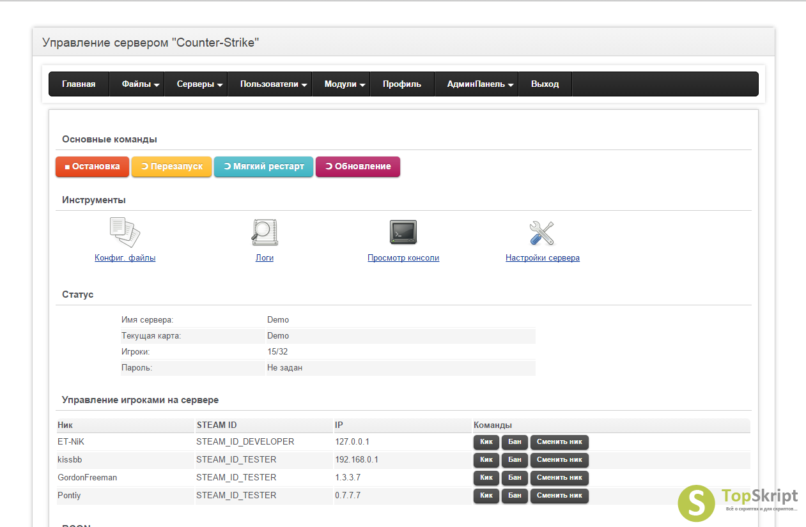Image resolution: width=806 pixels, height=527 pixels.
Task: Select the nickname ET-NiK in the table
Action: (70, 442)
